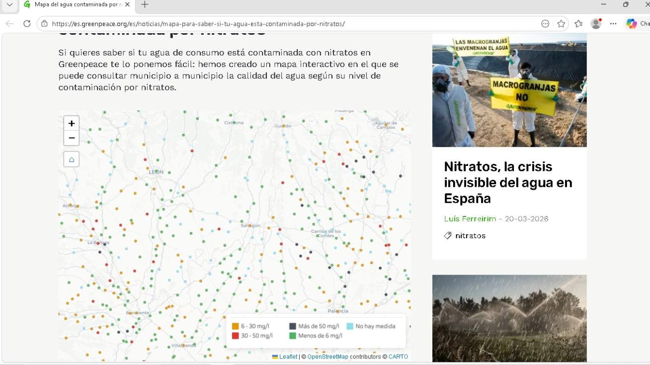Viewport: 650px width, 365px height.
Task: Open browser profile avatar
Action: [596, 24]
